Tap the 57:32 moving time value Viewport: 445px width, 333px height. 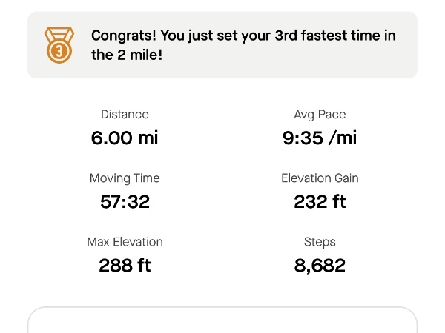pos(125,201)
